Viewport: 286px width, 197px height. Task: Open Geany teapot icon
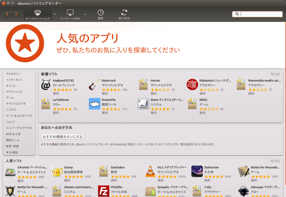tap(57, 171)
